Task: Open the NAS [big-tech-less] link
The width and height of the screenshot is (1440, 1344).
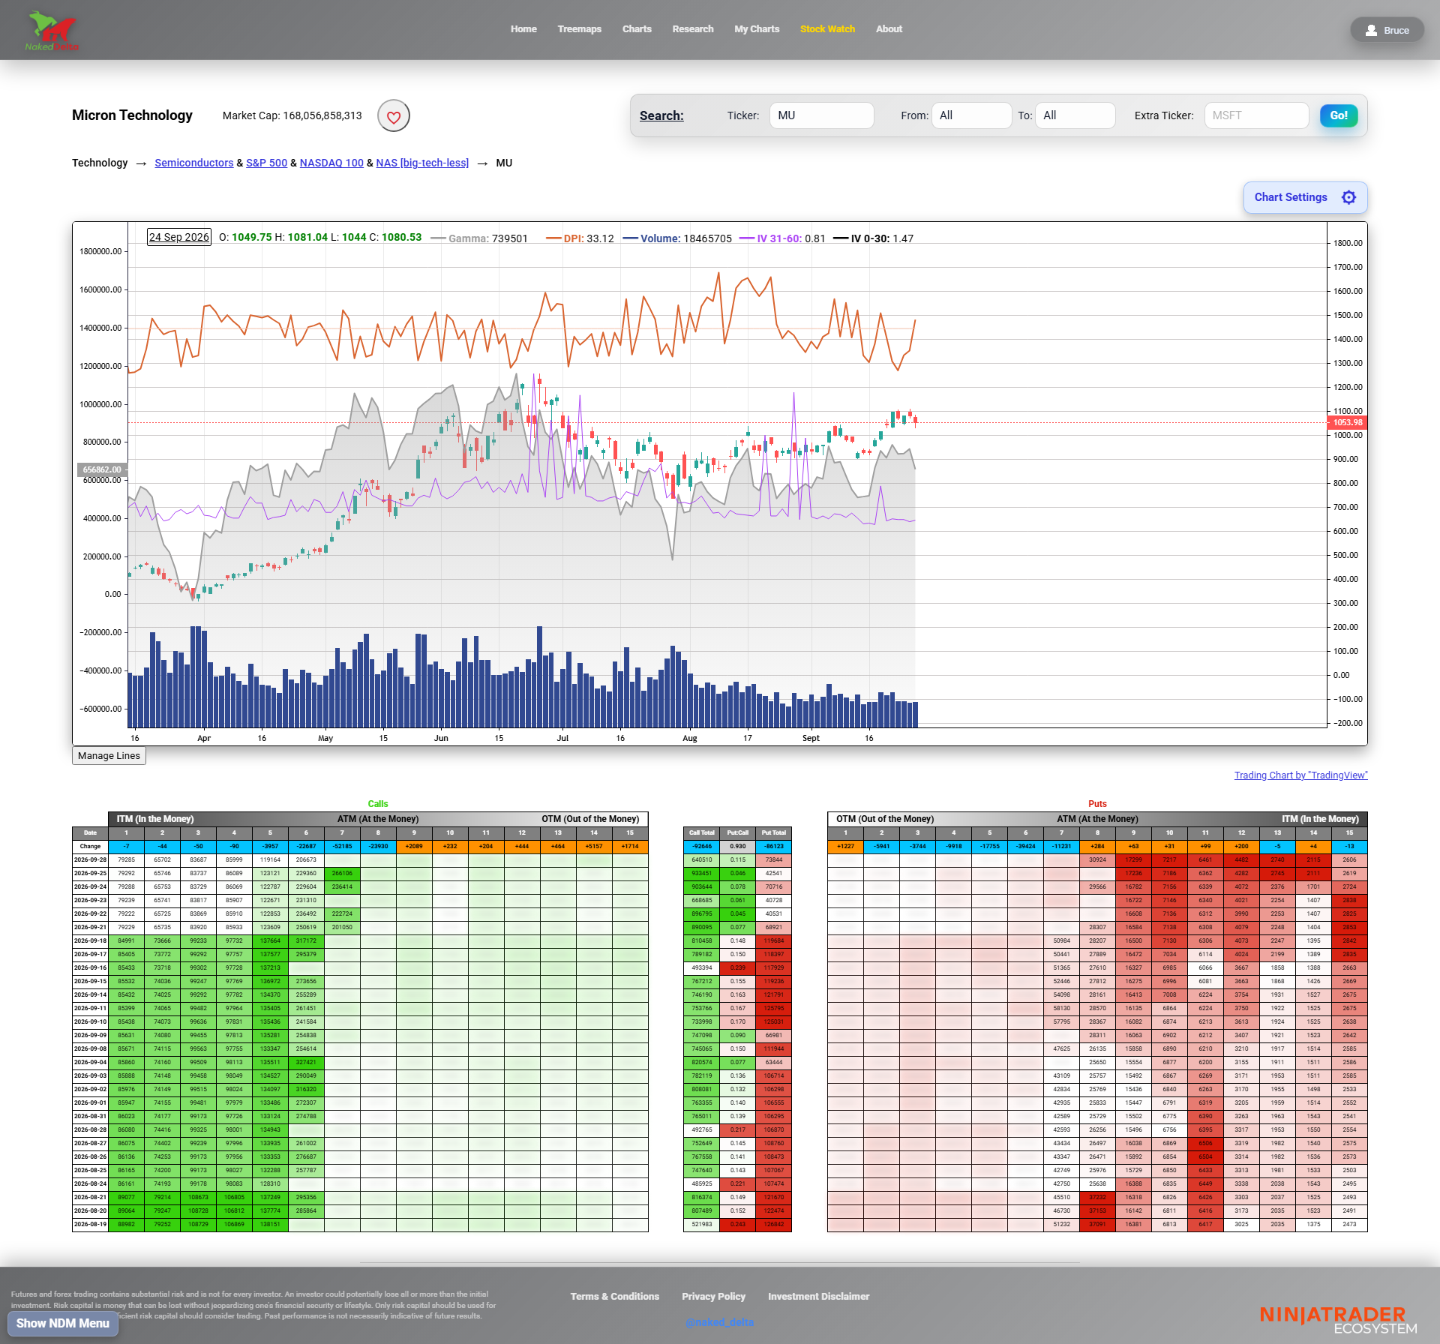Action: pyautogui.click(x=422, y=163)
